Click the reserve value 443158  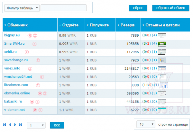click(133, 102)
